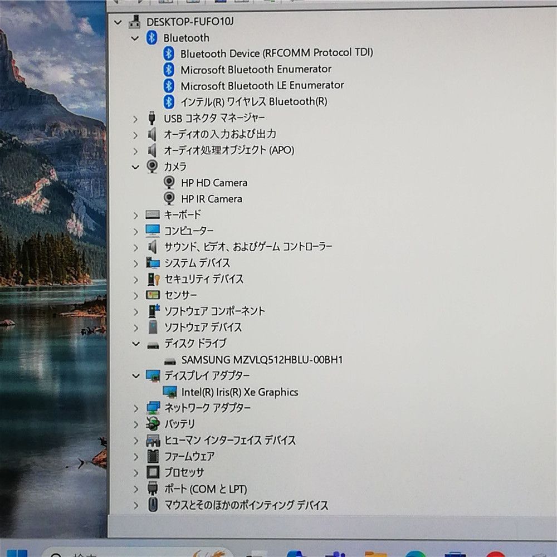Open the Windows Start button
This screenshot has height=557, width=557.
point(16,553)
